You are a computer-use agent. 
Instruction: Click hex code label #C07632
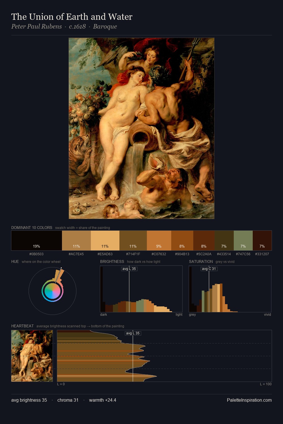tap(159, 254)
